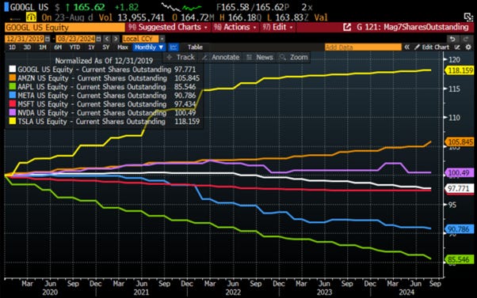
Task: Click the Add Data input field
Action: (x=363, y=47)
